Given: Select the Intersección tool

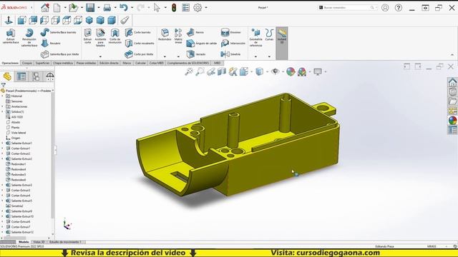Looking at the screenshot, I should 233,43.
